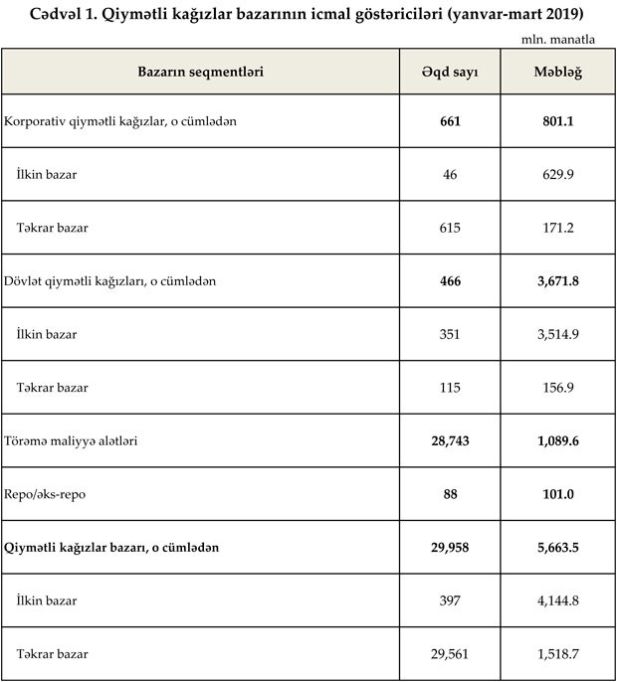The height and width of the screenshot is (682, 617).
Task: Select the 'Əqd sayı' column header
Action: coord(450,73)
